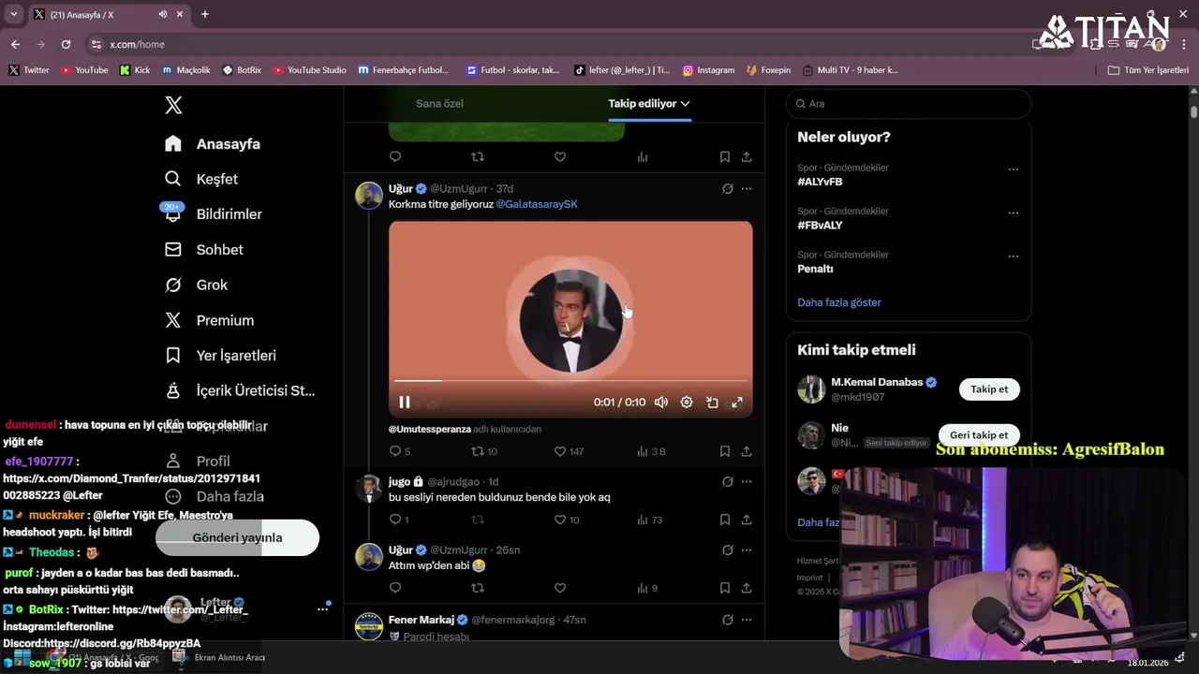
Task: Open Penaltı trending topic
Action: tap(815, 269)
